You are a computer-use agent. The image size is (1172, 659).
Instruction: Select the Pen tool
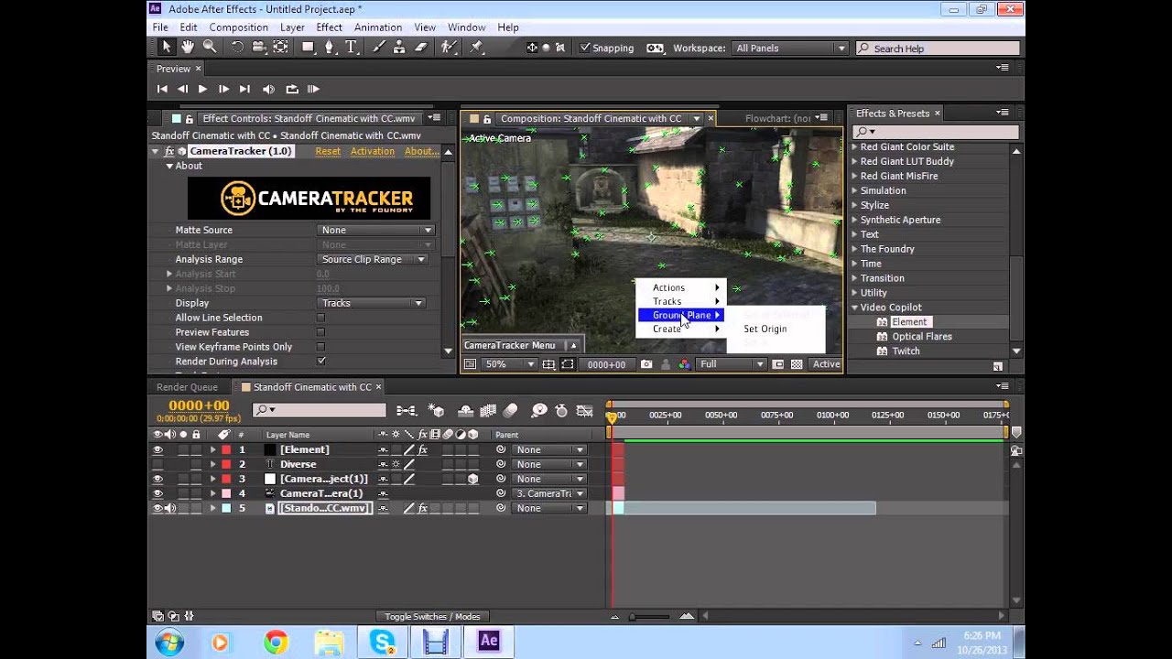[x=330, y=48]
